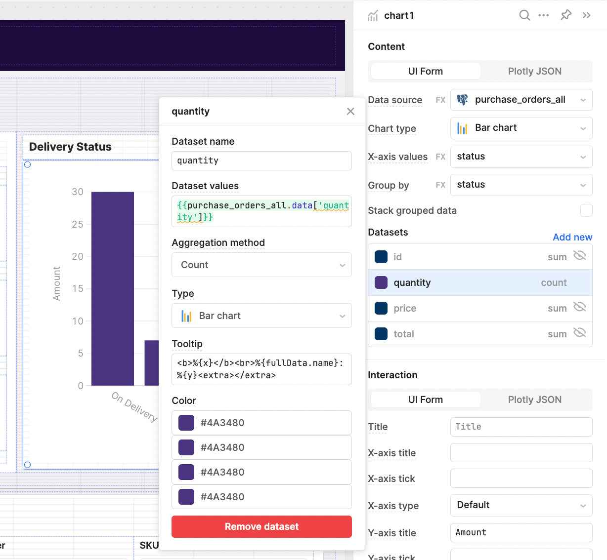Click the quantity dataset purple swatch
Screen dimensions: 607x560
tap(381, 282)
